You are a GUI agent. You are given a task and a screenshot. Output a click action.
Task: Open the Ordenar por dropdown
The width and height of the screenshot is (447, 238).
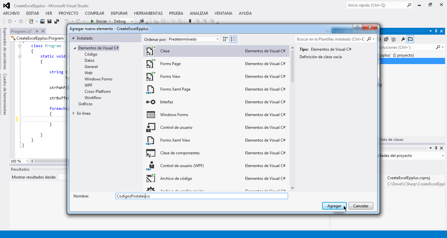194,39
